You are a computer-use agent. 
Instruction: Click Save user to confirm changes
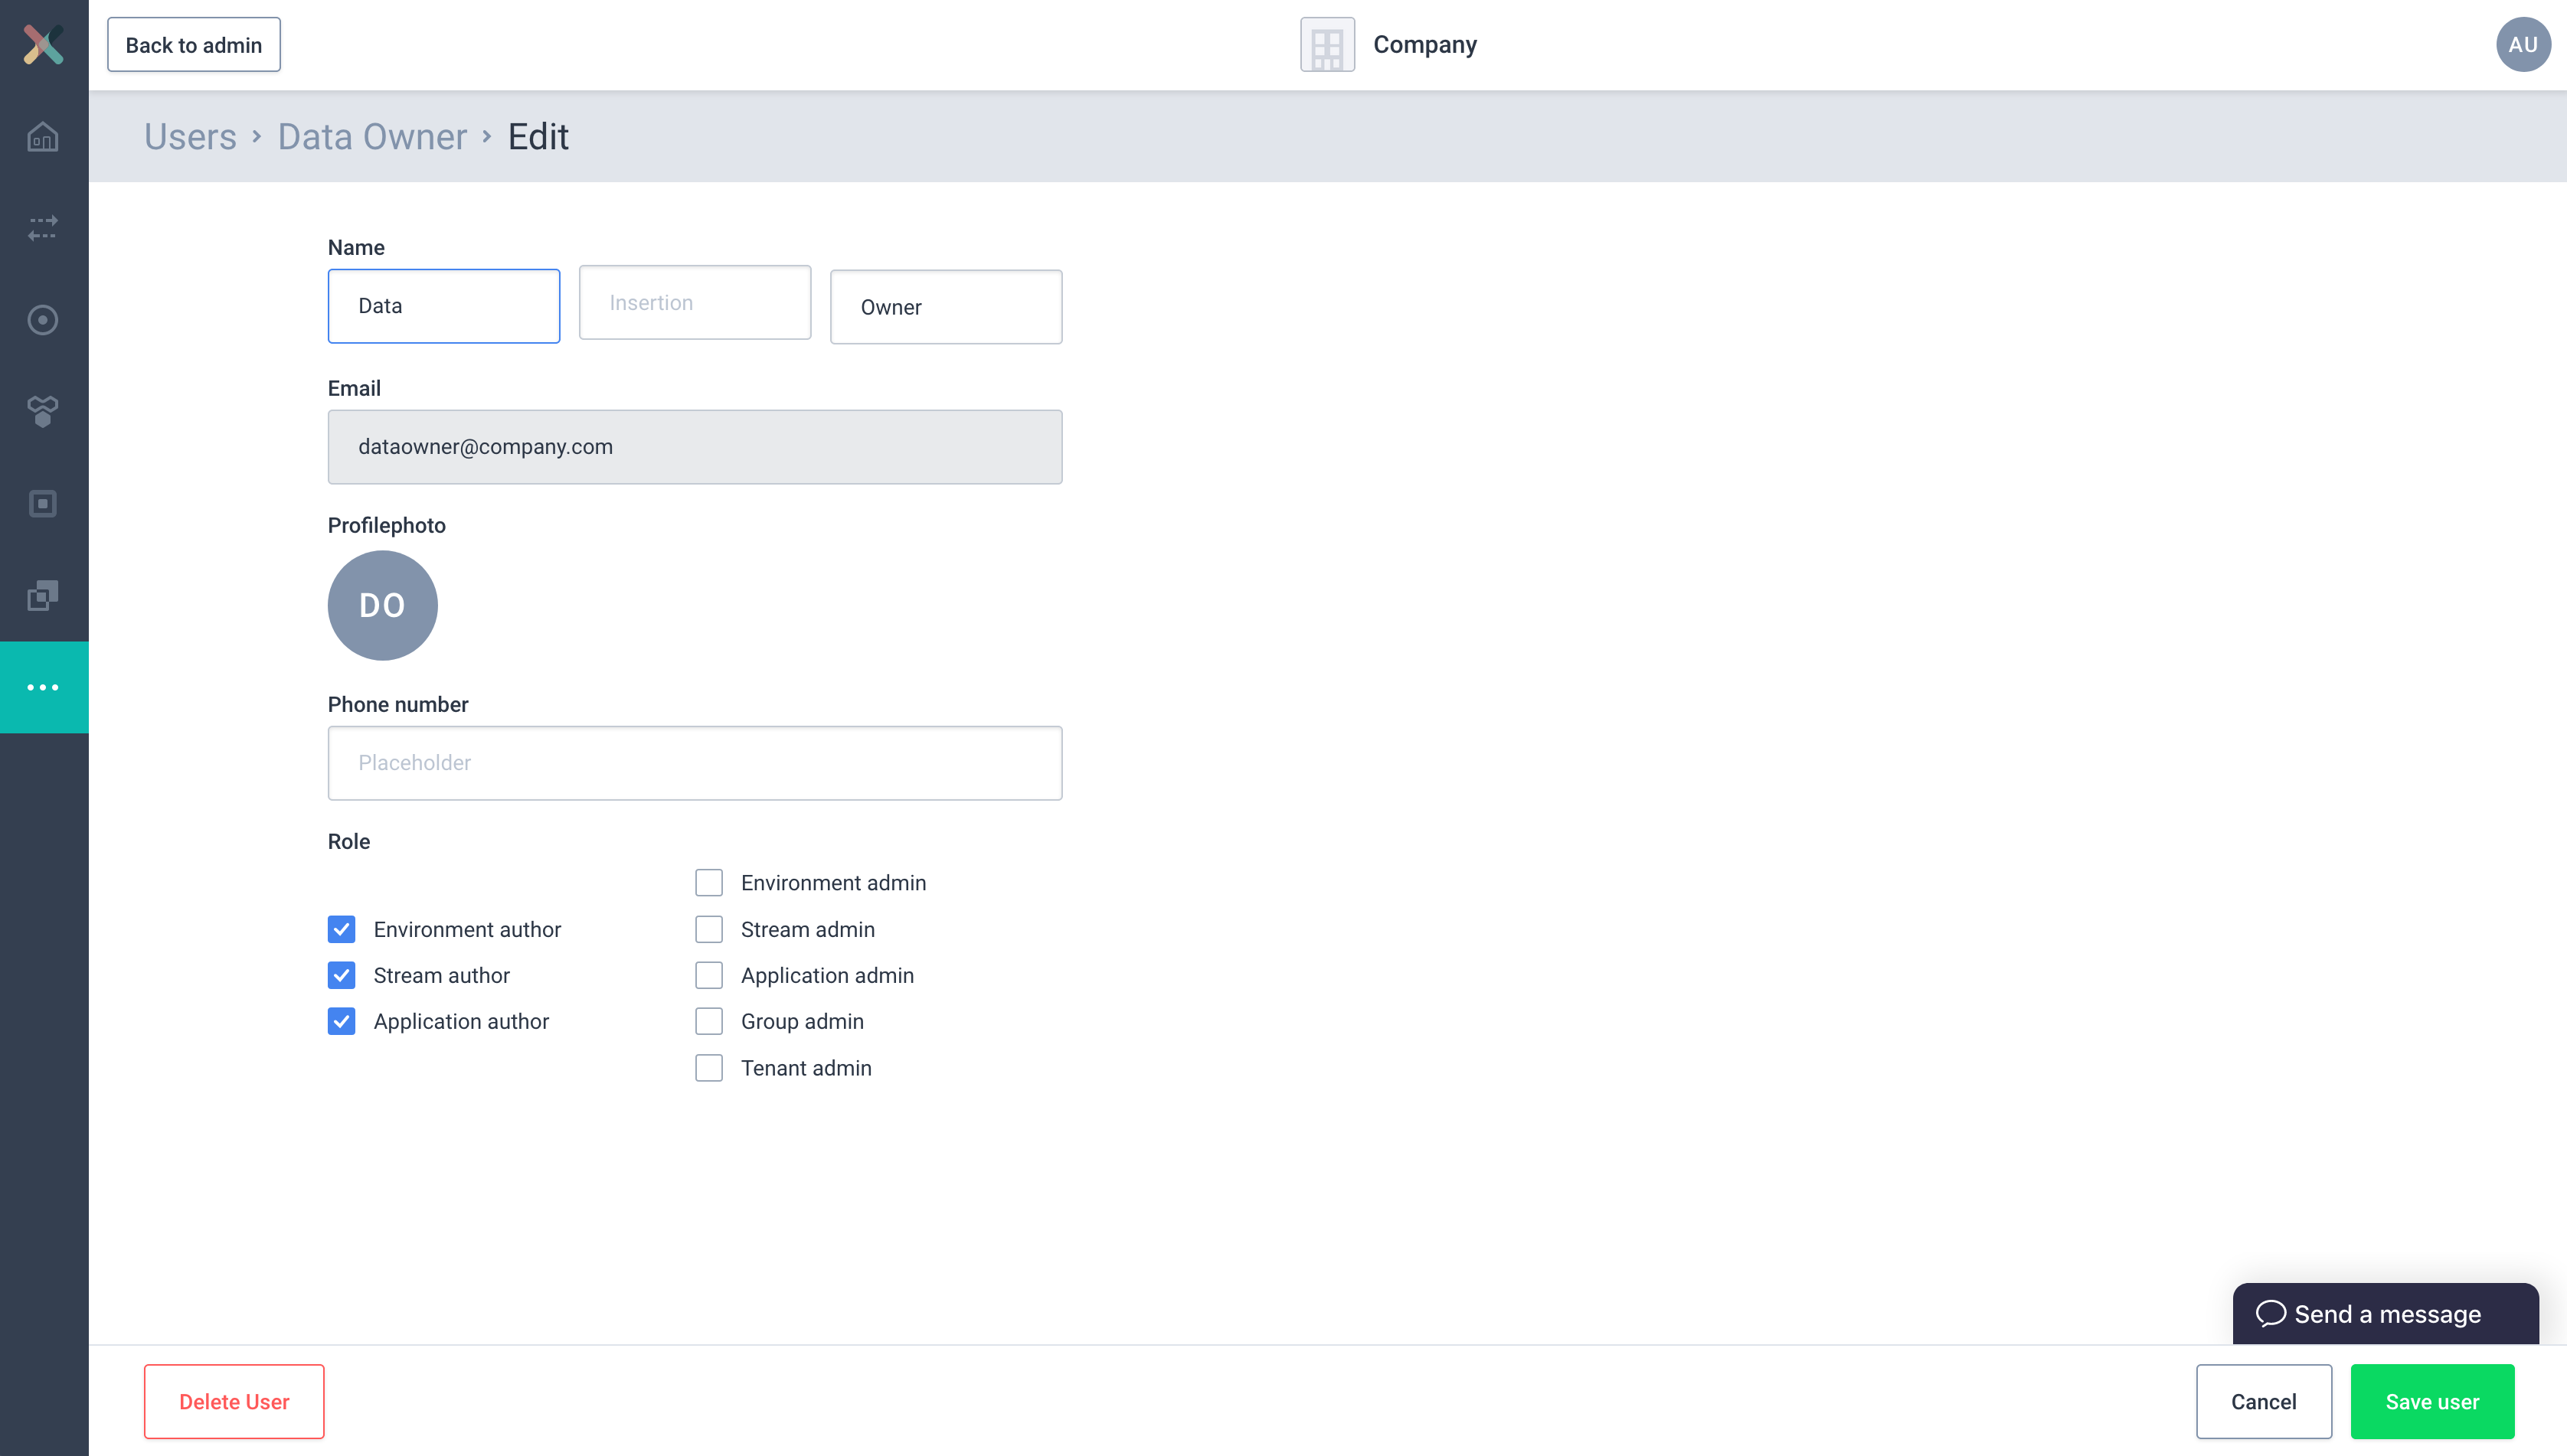(2431, 1402)
